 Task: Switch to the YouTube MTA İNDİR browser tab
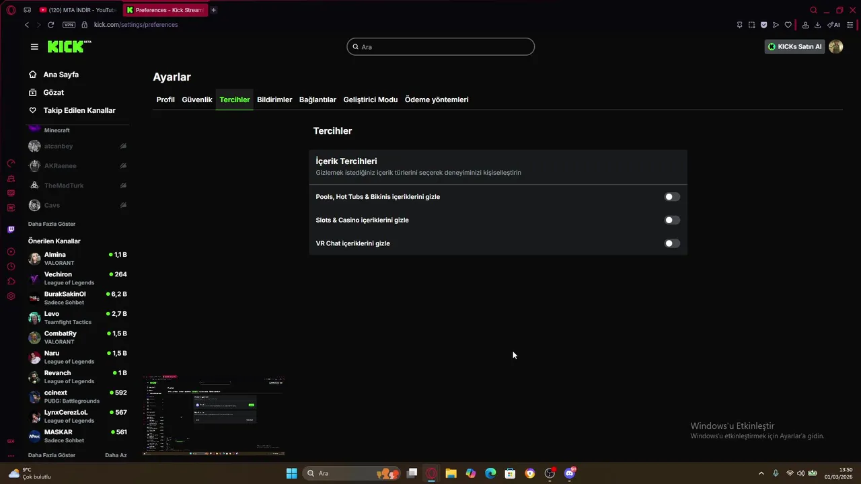[x=77, y=10]
